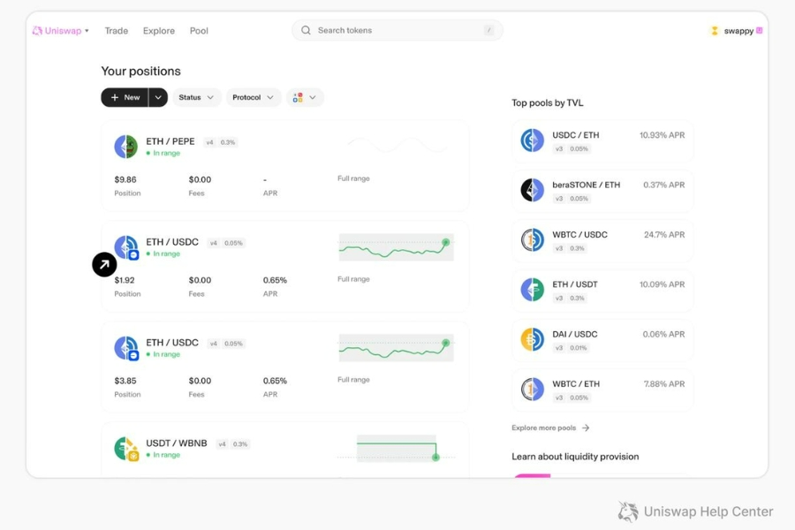
Task: Click the search magnifier icon
Action: tap(306, 30)
